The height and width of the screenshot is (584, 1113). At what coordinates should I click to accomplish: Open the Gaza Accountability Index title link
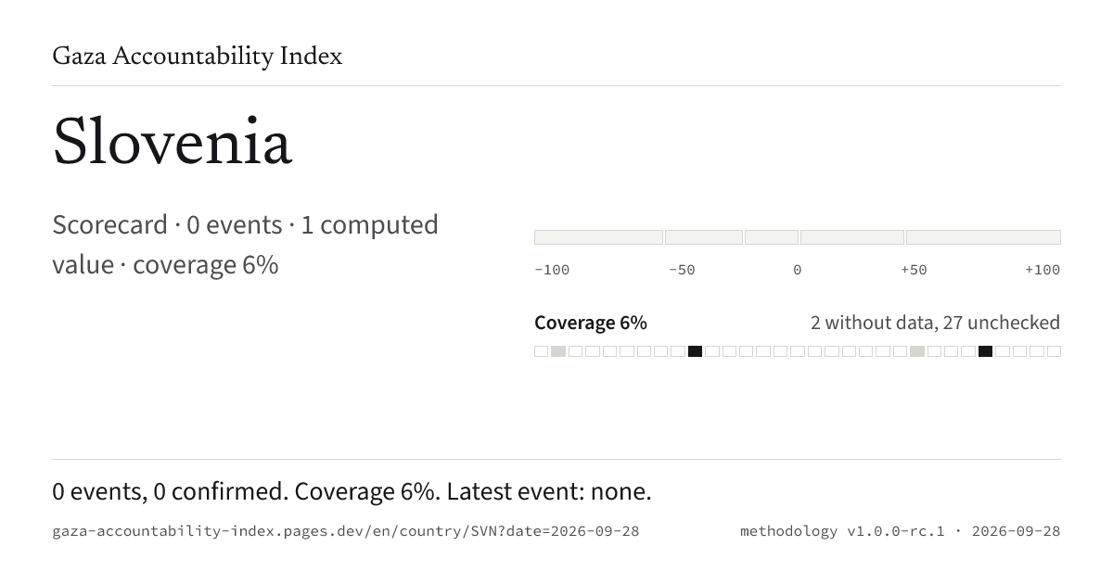click(x=198, y=57)
